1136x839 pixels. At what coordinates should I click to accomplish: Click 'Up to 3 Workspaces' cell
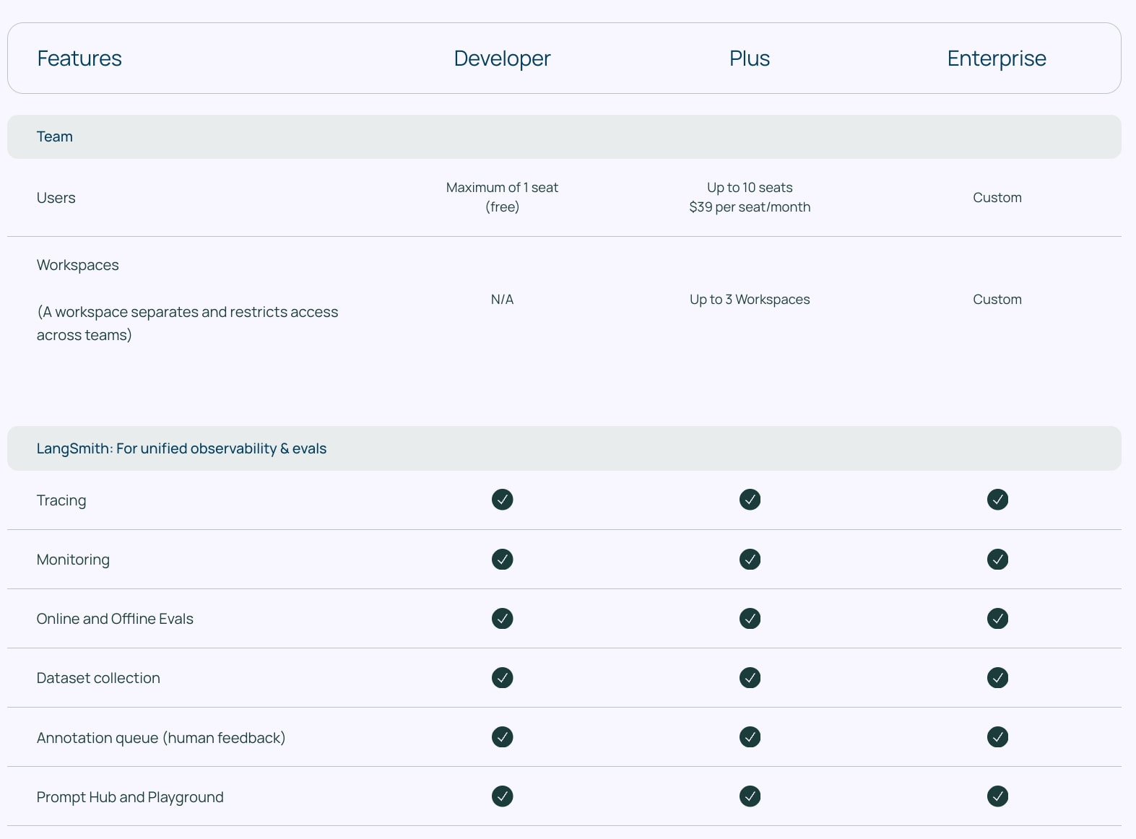(750, 300)
